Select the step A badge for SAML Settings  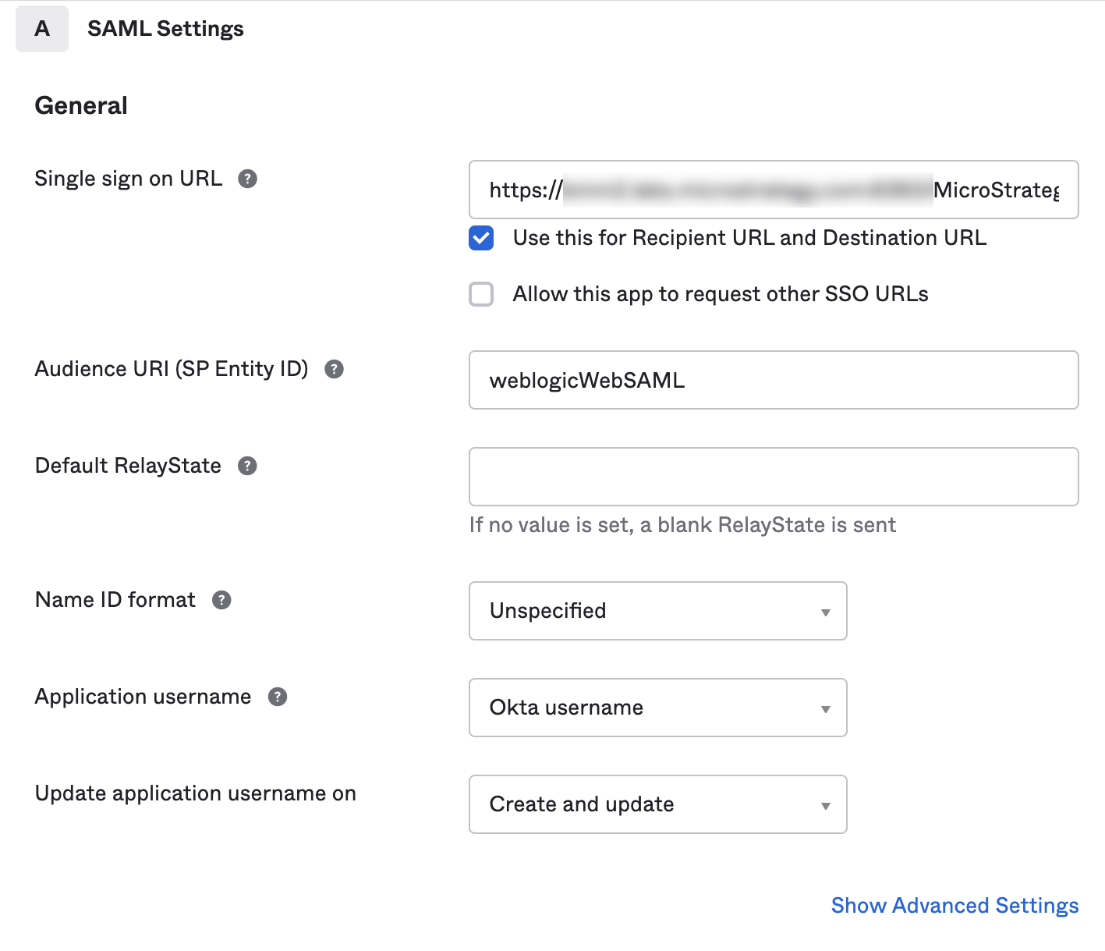click(41, 28)
